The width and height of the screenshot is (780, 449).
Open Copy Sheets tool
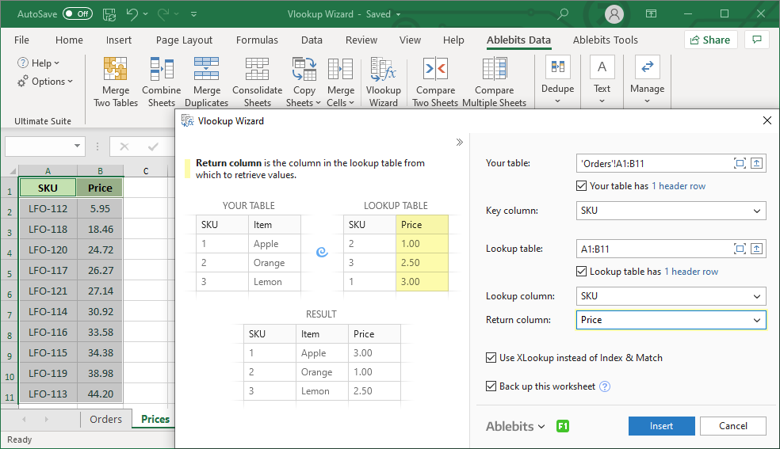pyautogui.click(x=304, y=82)
